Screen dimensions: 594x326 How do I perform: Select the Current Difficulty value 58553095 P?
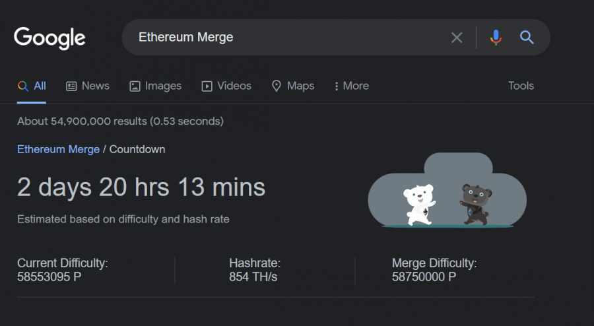click(49, 277)
